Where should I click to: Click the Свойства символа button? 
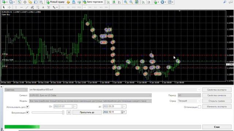click(x=217, y=95)
